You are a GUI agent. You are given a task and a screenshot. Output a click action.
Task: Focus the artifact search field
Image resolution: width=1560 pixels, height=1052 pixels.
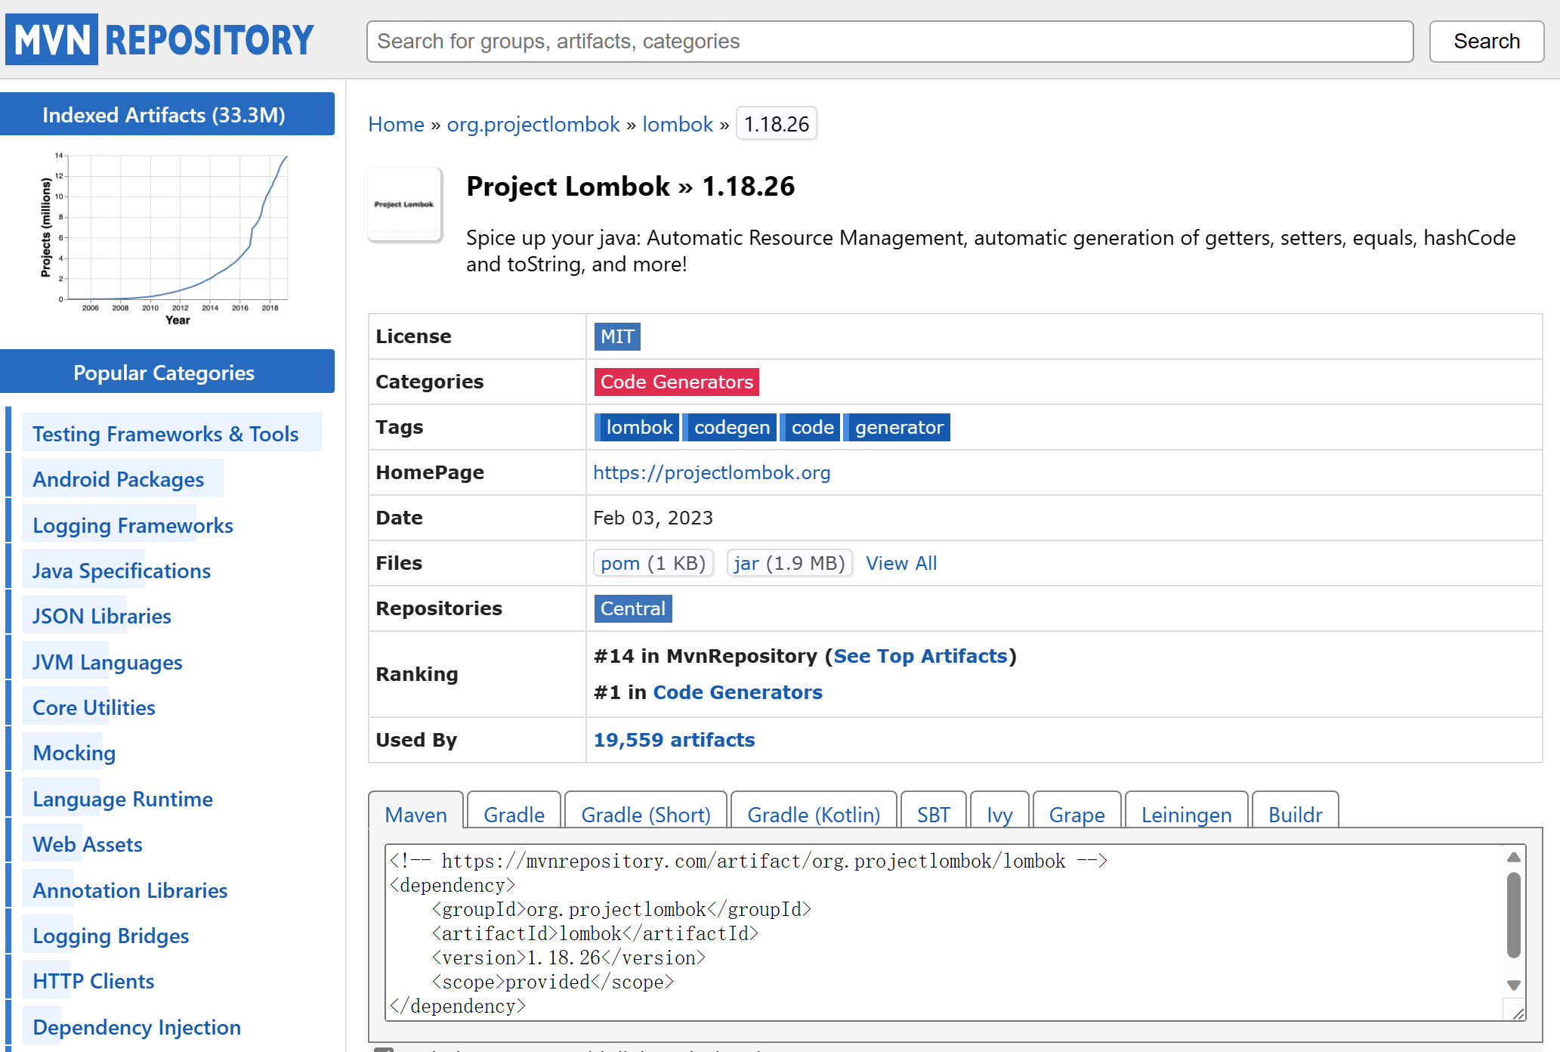pyautogui.click(x=889, y=42)
